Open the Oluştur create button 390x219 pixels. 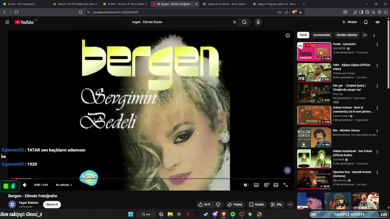[x=349, y=22]
